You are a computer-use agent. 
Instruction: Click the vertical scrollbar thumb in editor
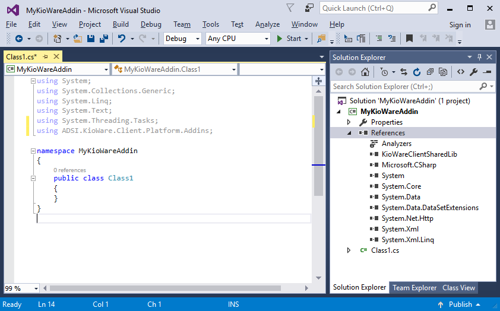pos(318,146)
